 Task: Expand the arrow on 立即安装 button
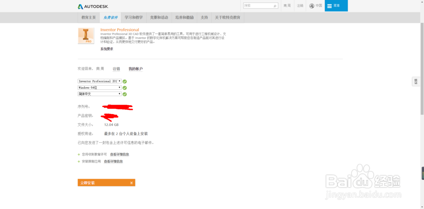click(131, 183)
